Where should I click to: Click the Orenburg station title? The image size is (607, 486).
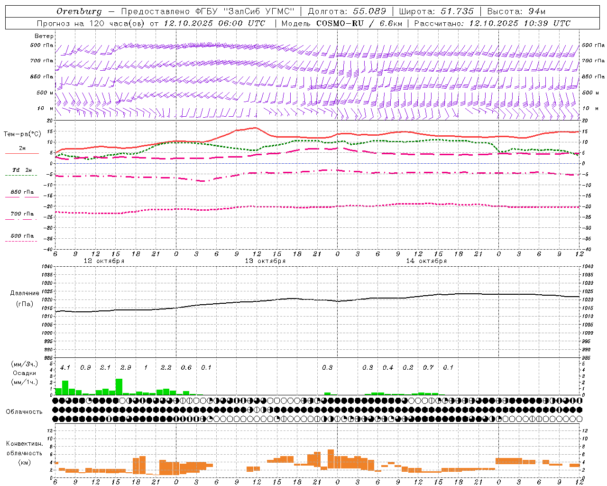pos(79,11)
